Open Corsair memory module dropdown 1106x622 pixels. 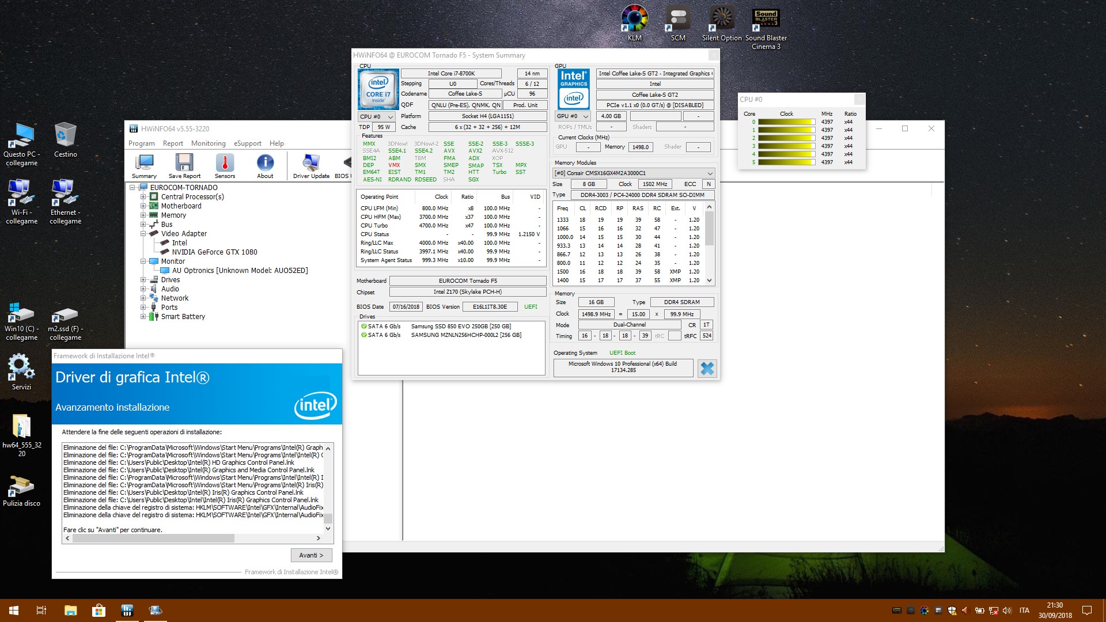633,173
